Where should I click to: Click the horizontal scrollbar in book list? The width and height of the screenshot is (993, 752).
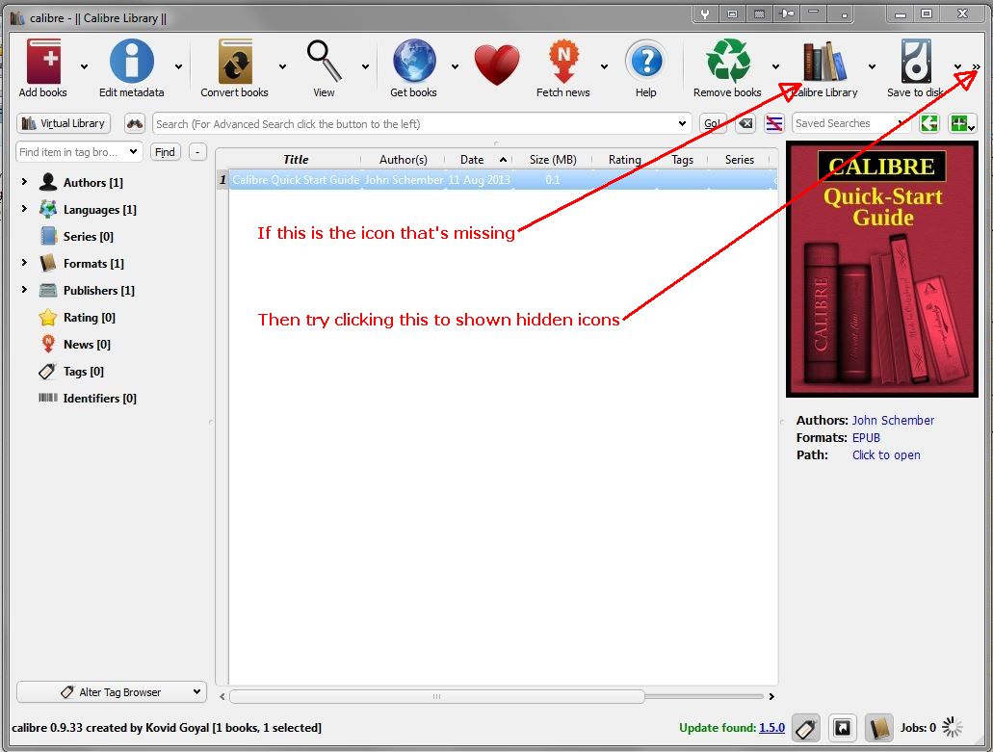(x=437, y=696)
